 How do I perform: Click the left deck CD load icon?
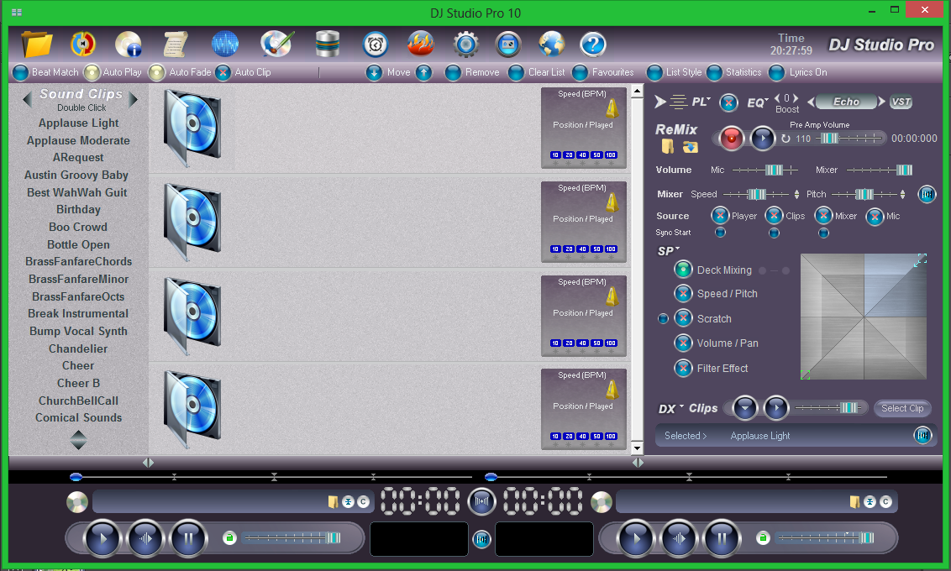coord(77,502)
